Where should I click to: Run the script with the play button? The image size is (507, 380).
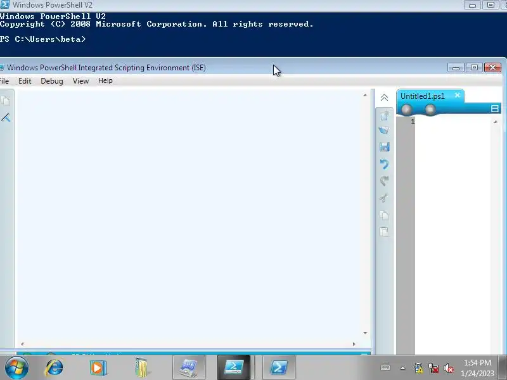(x=407, y=110)
